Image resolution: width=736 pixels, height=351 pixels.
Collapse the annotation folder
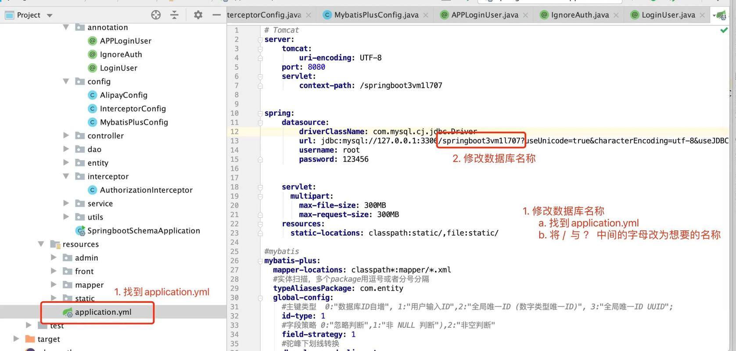point(66,27)
